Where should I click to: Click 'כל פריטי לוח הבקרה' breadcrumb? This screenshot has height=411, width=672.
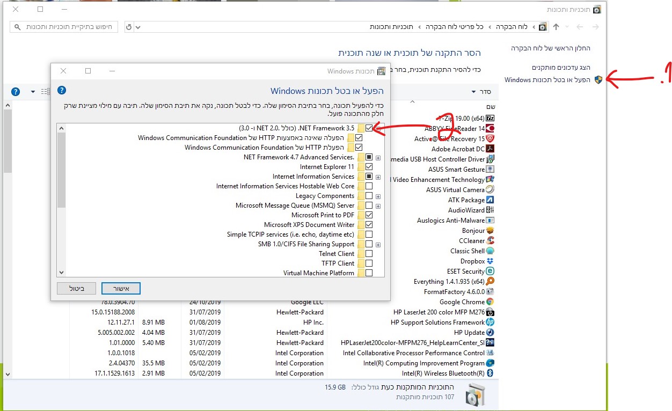pyautogui.click(x=455, y=27)
